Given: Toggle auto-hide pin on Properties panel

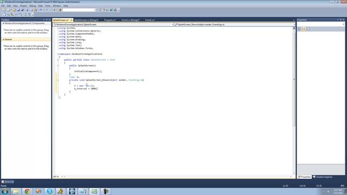Looking at the screenshot, I should [340, 19].
